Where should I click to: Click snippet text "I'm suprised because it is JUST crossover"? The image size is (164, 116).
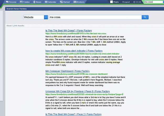coord(65,77)
